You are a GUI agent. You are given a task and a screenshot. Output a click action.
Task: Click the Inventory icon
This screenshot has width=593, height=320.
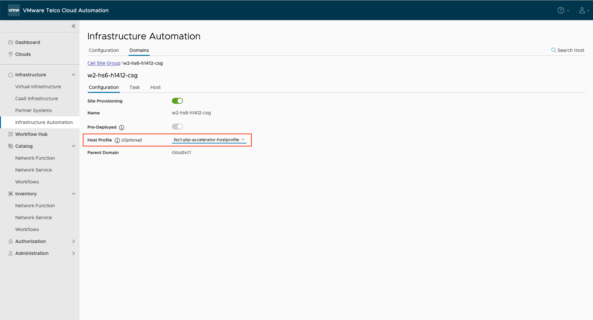(x=11, y=194)
